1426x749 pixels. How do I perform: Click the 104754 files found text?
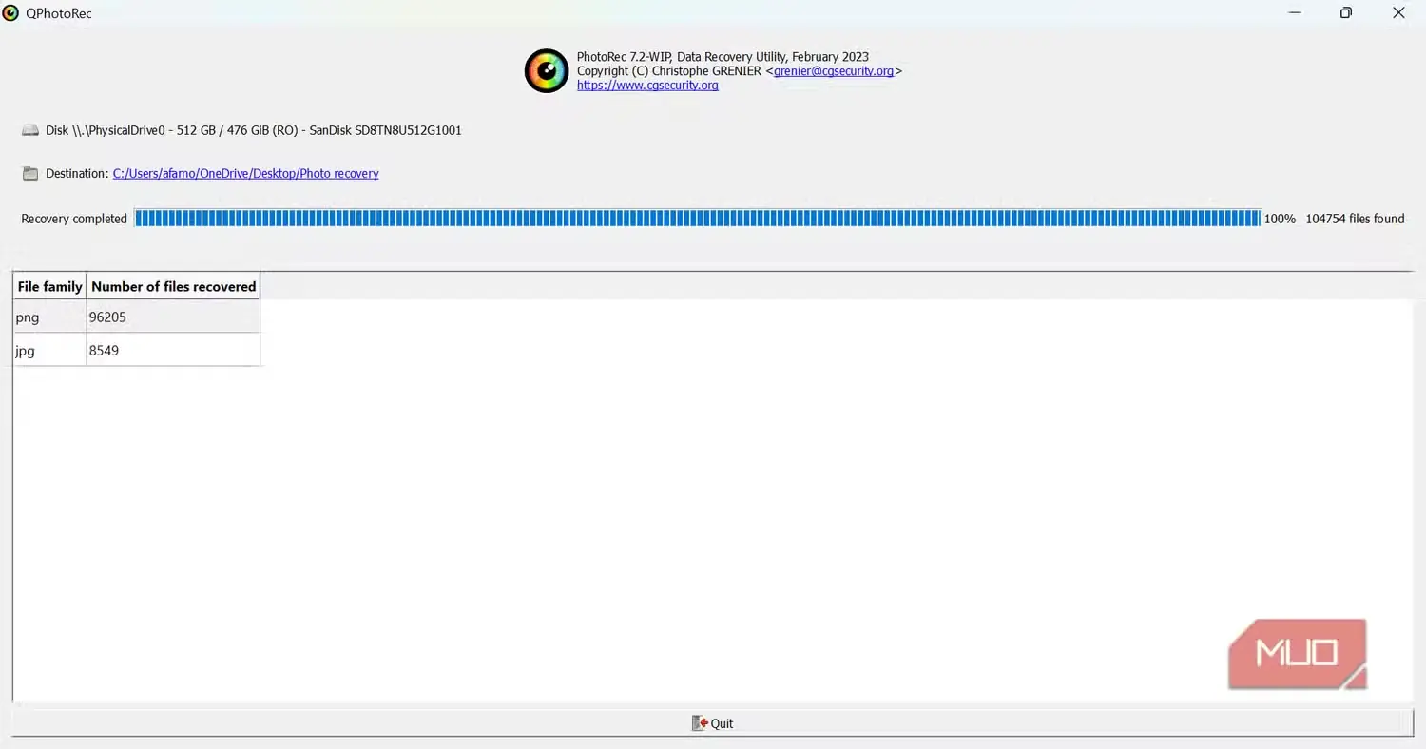pyautogui.click(x=1355, y=219)
